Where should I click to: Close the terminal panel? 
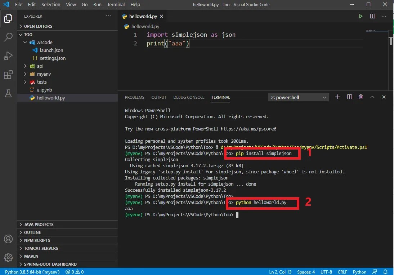point(384,97)
